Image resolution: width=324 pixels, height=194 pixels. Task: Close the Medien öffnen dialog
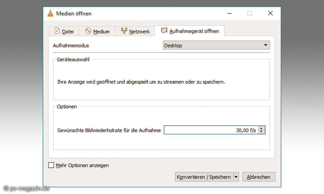click(x=270, y=13)
